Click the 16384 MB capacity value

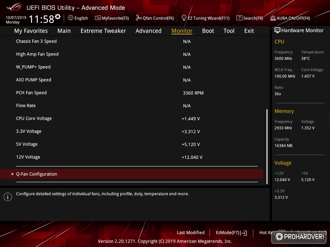tap(283, 146)
